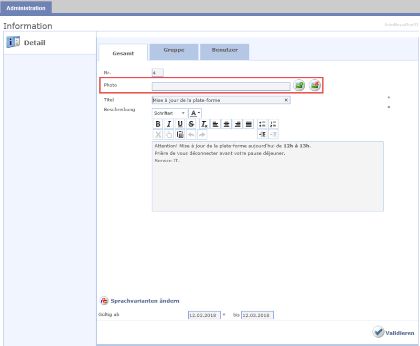420x346 pixels.
Task: Click the Validieren button
Action: (x=394, y=333)
